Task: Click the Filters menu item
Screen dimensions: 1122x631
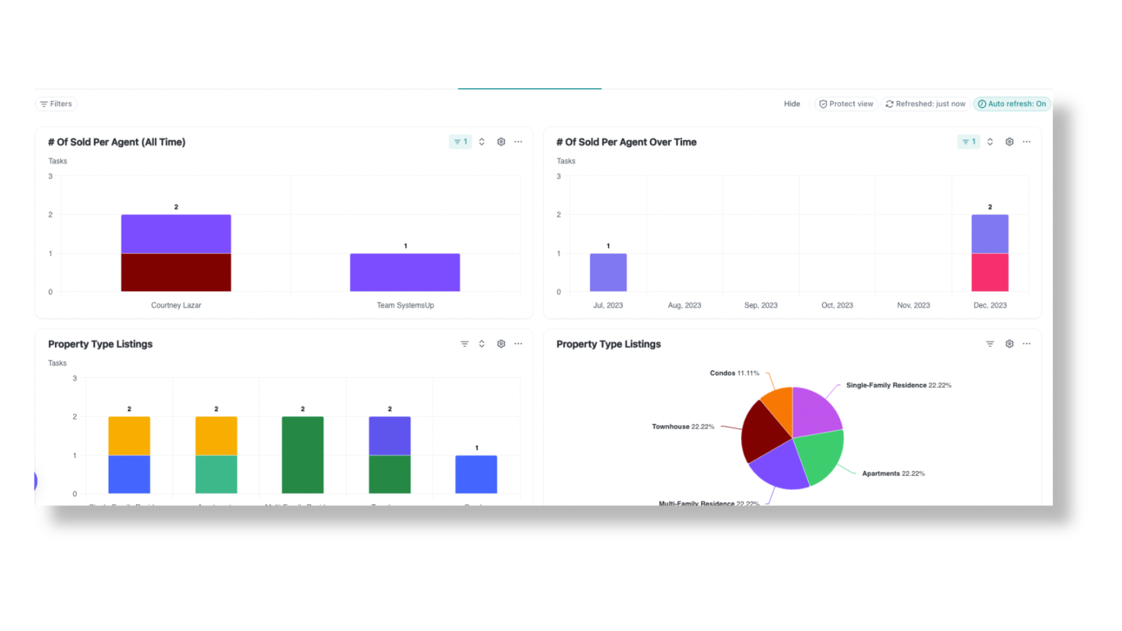Action: 56,103
